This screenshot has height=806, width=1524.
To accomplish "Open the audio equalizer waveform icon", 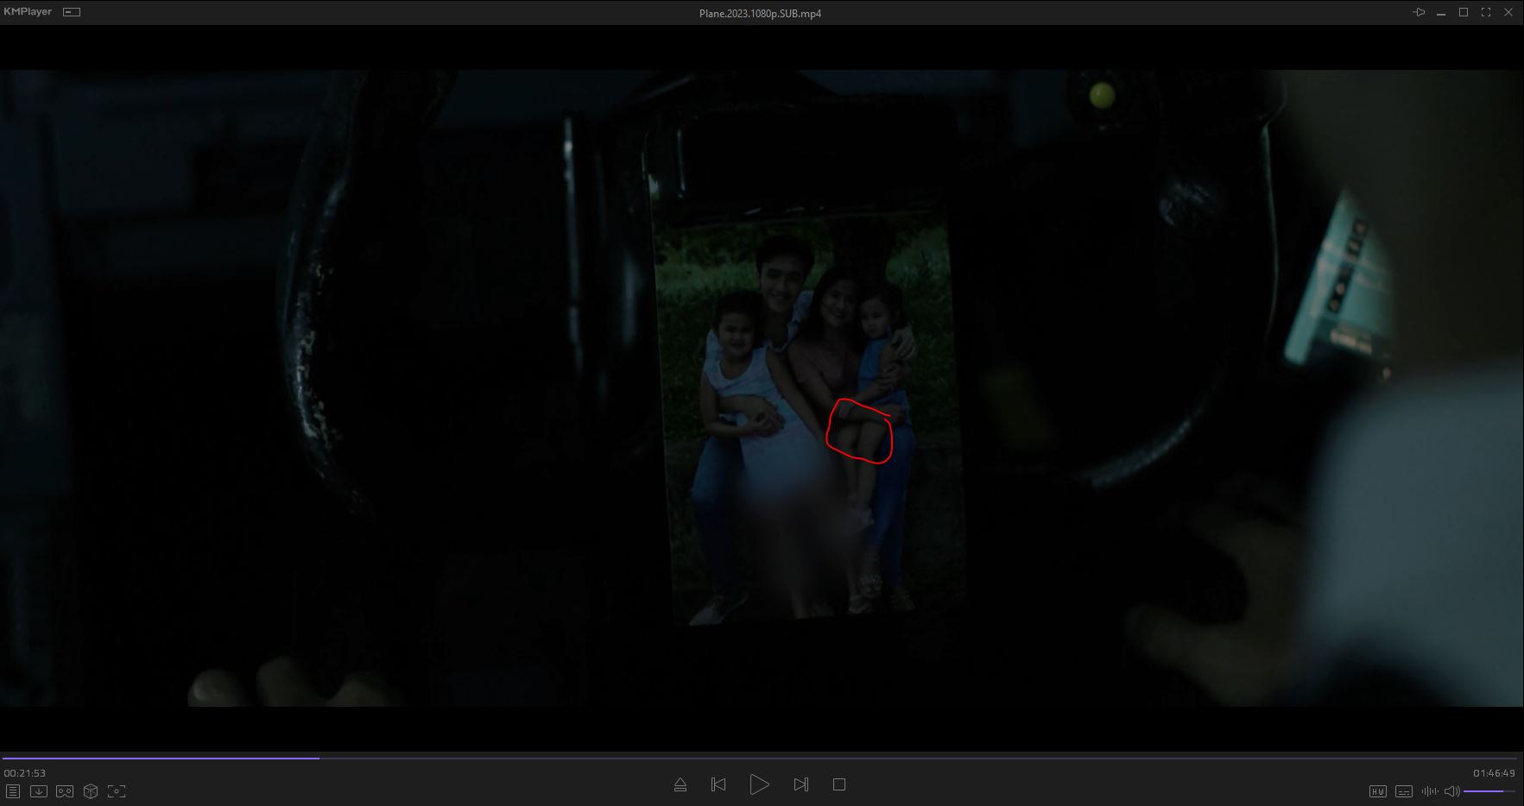I will pyautogui.click(x=1429, y=791).
